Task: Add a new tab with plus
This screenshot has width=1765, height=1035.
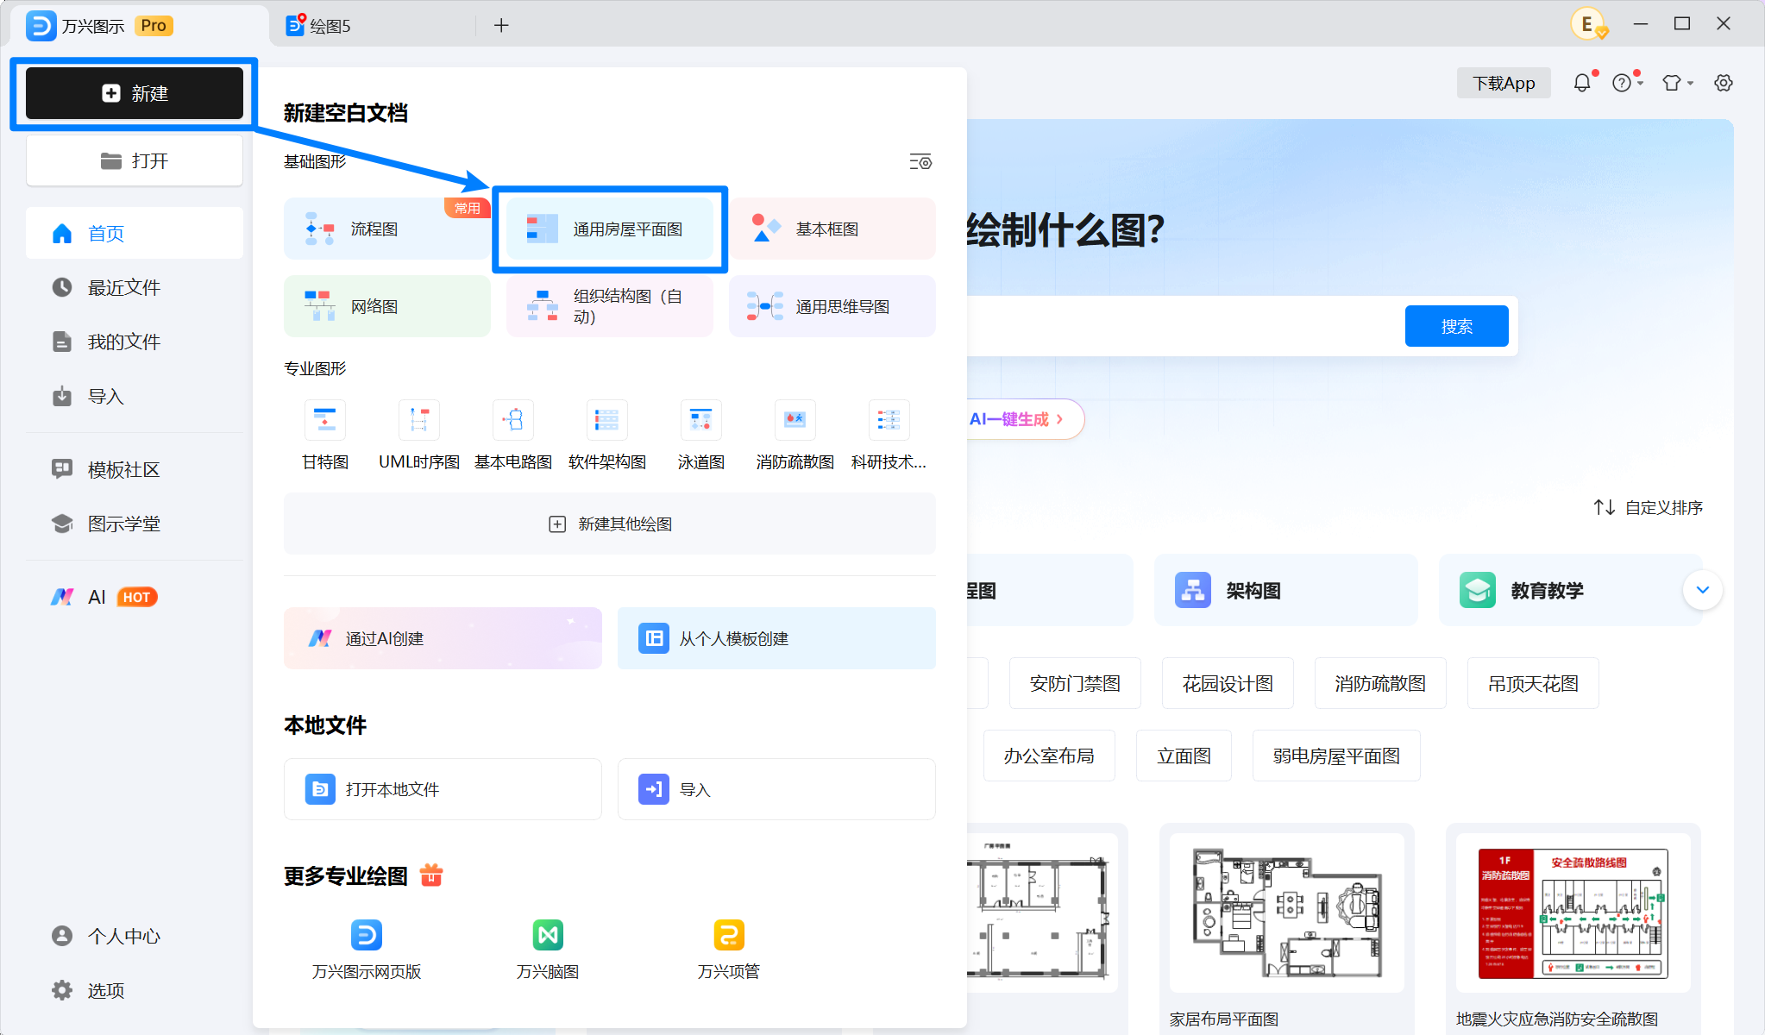Action: click(x=501, y=25)
